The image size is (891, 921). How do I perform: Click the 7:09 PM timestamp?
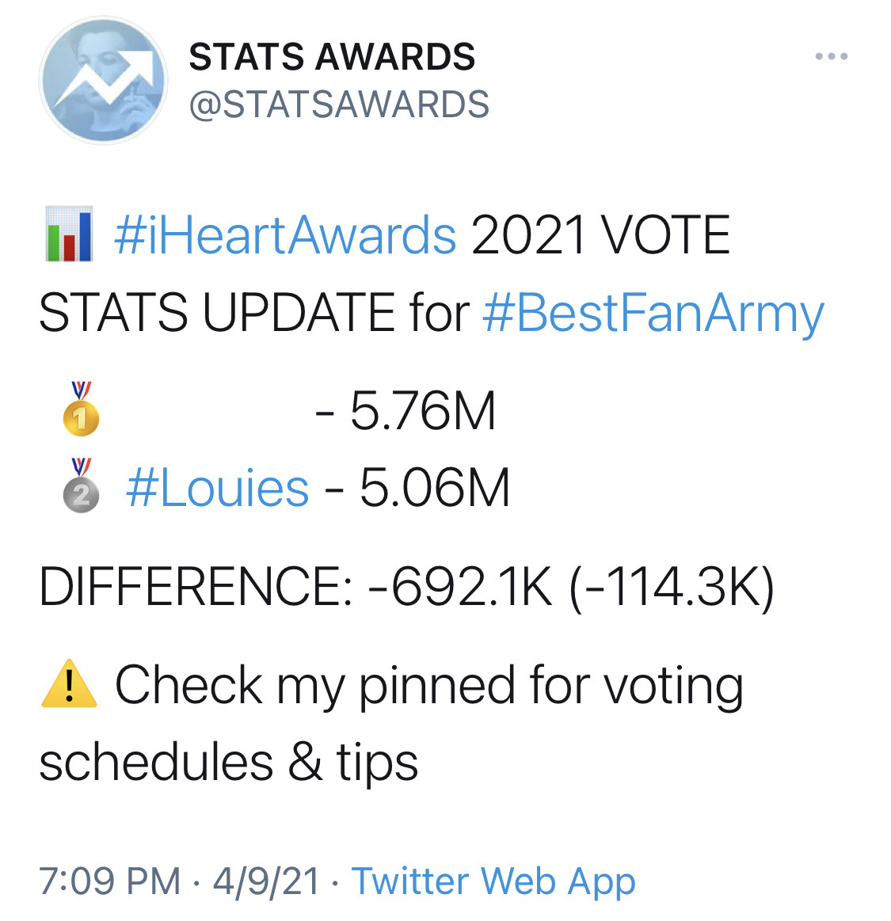[110, 881]
